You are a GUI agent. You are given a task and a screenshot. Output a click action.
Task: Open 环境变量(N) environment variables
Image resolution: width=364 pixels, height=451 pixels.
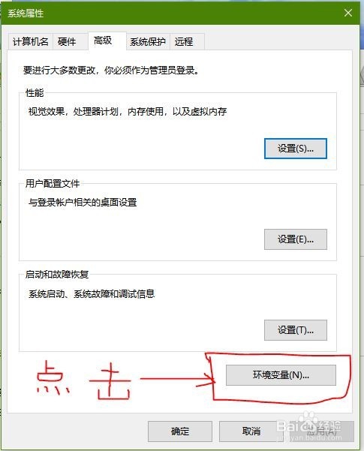click(281, 375)
